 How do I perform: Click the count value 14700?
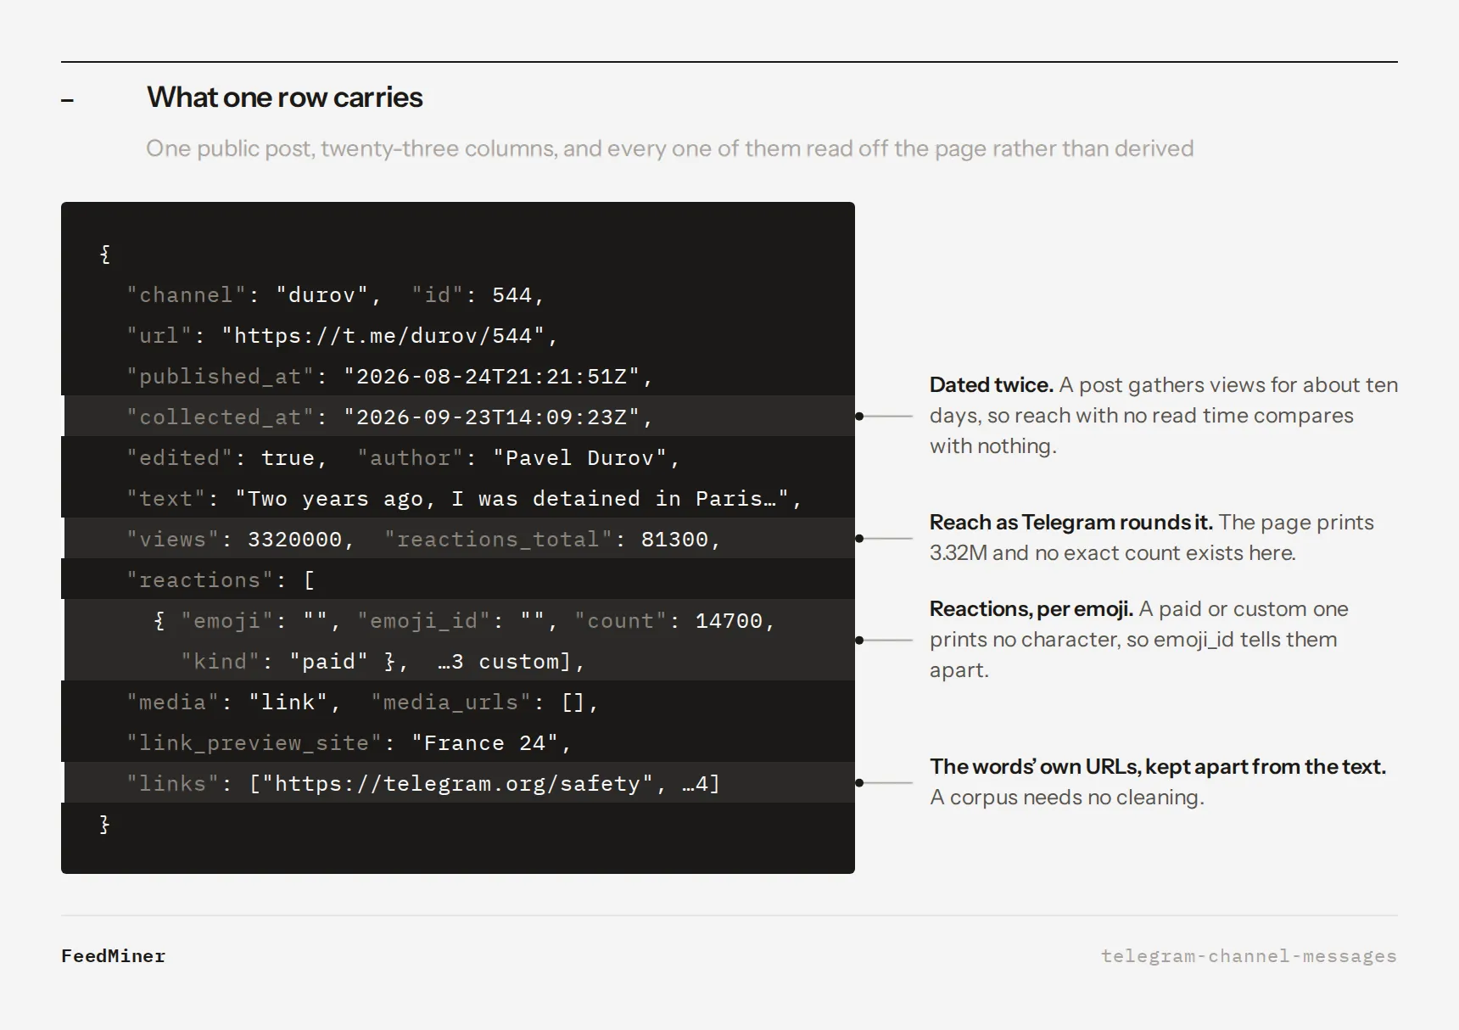[x=729, y=621]
